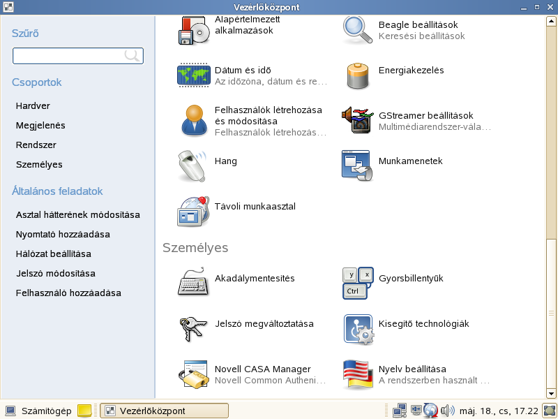The image size is (558, 419).
Task: Open the Hang whistle icon
Action: 193,166
